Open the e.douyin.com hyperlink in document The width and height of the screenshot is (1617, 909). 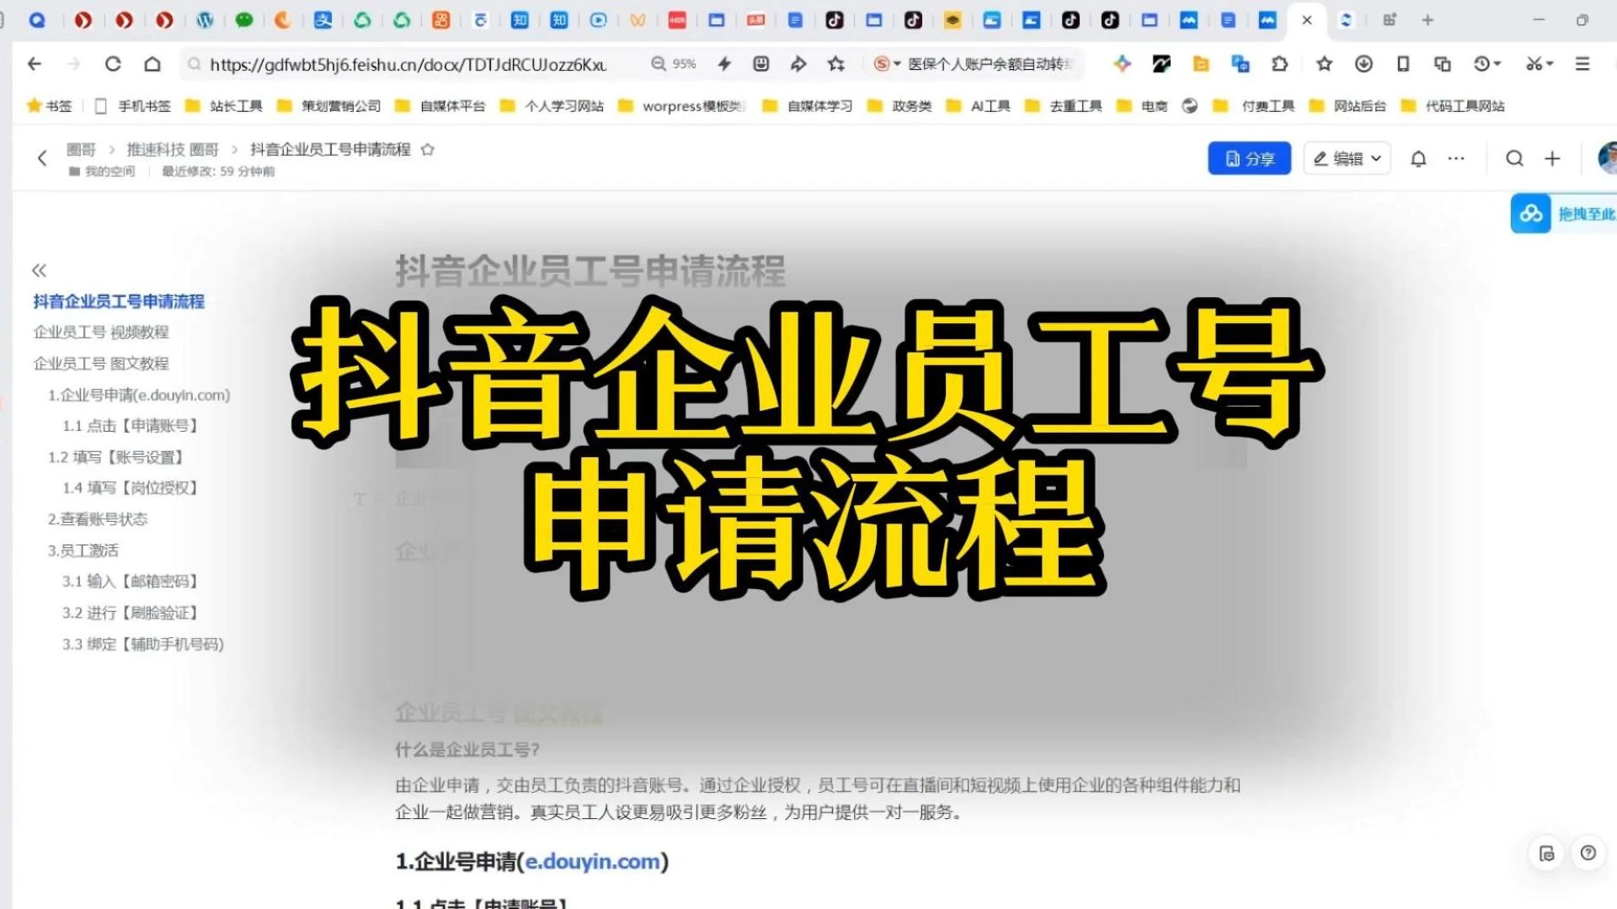593,862
